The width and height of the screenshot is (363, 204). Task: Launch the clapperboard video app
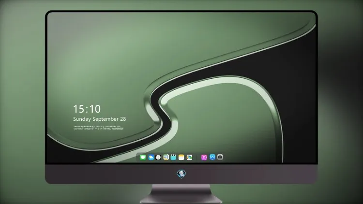tap(173, 157)
